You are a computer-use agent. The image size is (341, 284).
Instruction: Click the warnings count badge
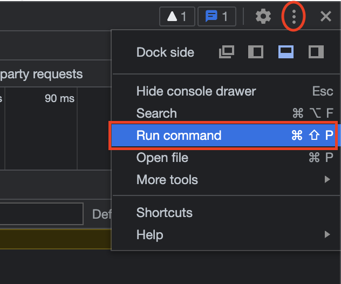(x=177, y=17)
